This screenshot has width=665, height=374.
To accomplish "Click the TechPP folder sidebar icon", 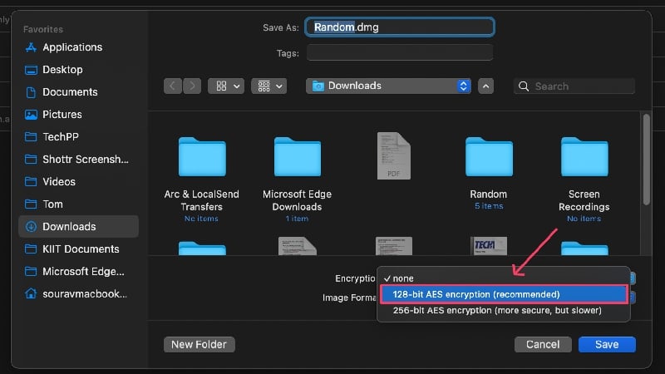I will [31, 137].
